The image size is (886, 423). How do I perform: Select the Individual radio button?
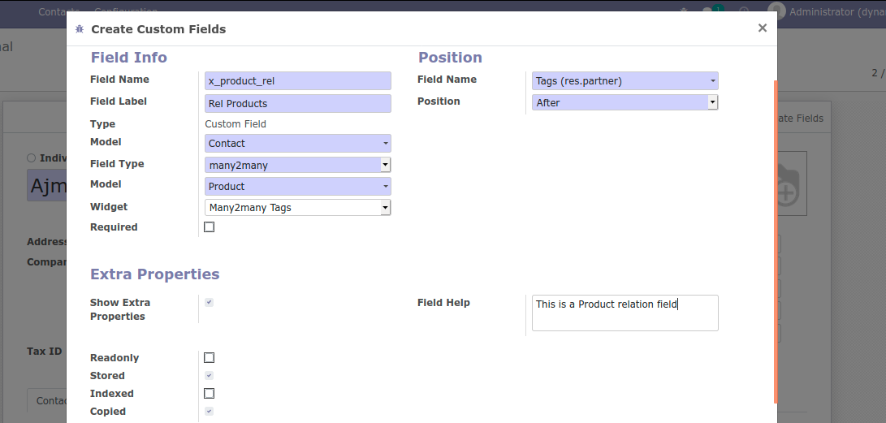click(32, 158)
